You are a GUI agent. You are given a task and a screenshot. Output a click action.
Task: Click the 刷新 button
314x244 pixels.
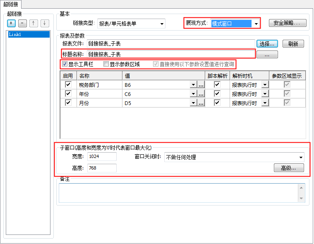point(293,43)
